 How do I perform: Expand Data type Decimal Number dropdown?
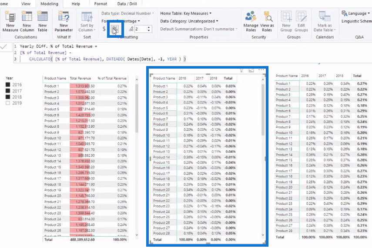tap(127, 13)
